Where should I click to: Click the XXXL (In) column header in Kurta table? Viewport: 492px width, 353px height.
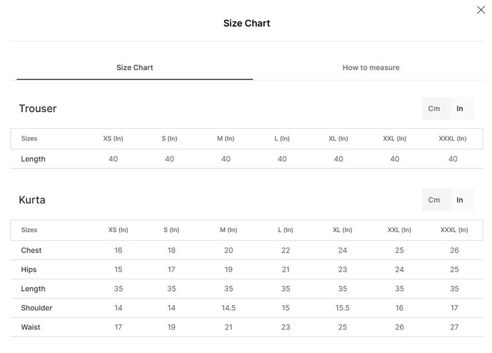click(x=454, y=230)
